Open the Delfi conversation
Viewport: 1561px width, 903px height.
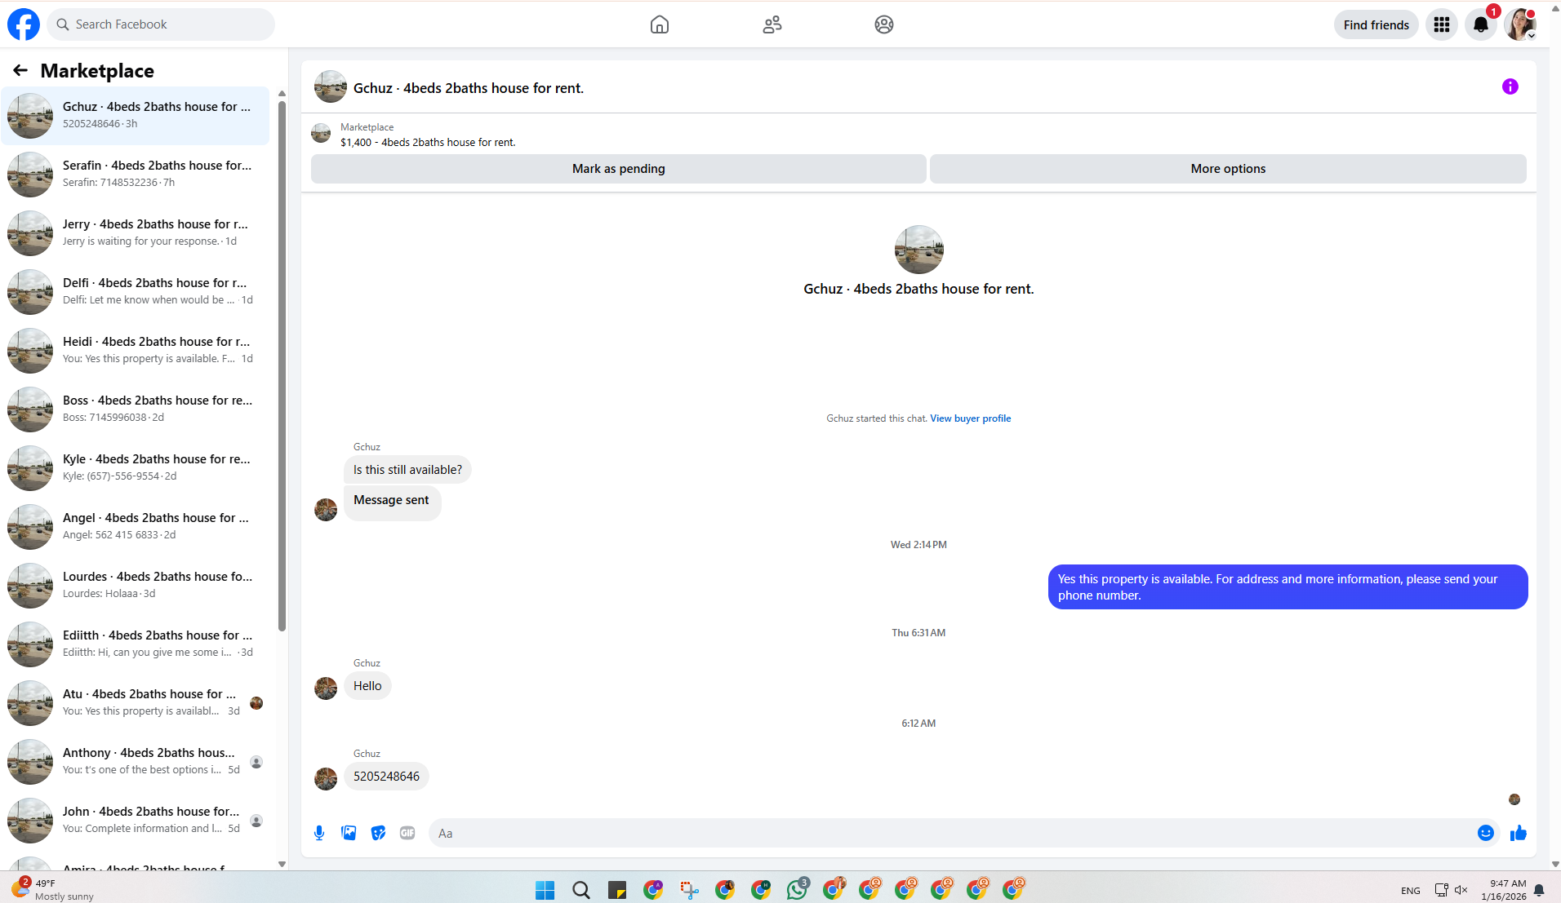pos(136,292)
